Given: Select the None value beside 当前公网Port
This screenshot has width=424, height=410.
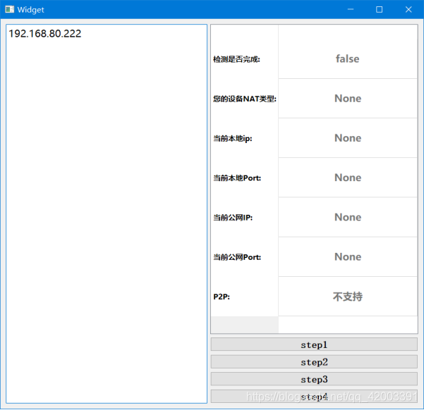Looking at the screenshot, I should pos(348,257).
